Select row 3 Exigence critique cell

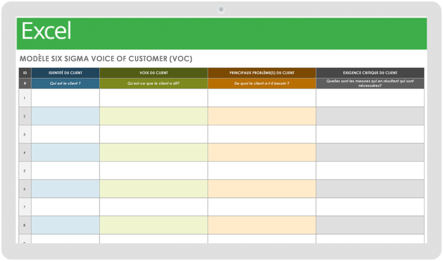point(370,134)
